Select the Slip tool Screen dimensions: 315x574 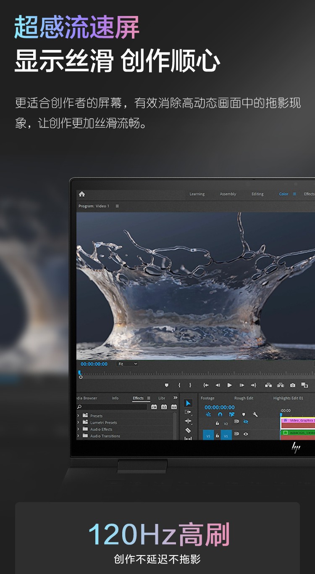coord(188,438)
